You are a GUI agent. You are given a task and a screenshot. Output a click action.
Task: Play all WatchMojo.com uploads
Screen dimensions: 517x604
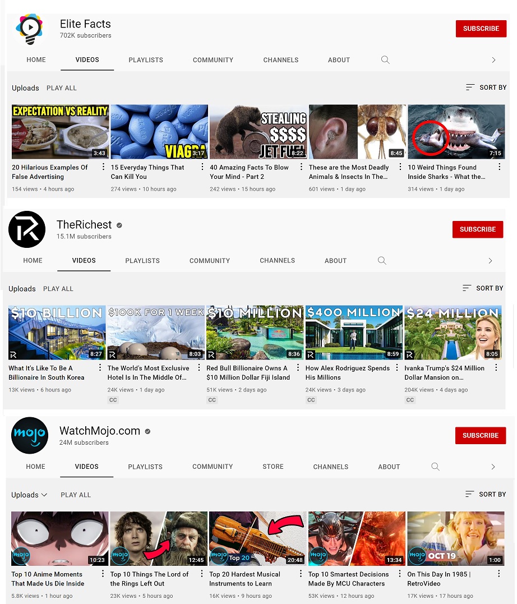coord(76,495)
